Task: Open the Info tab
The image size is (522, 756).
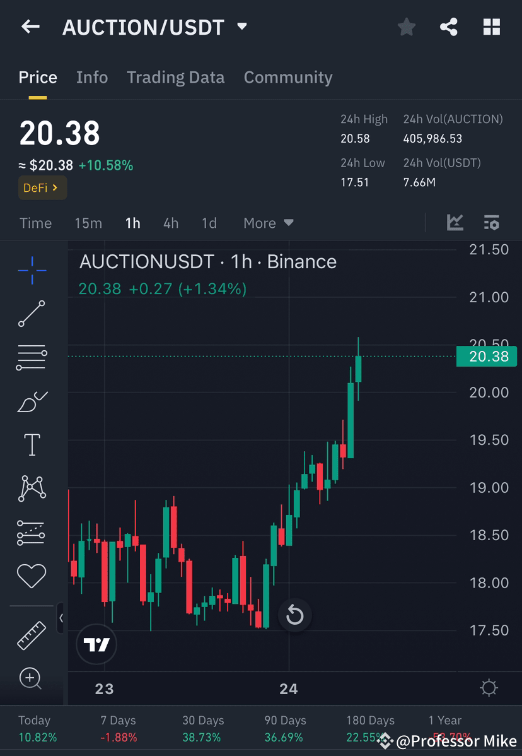Action: (92, 77)
